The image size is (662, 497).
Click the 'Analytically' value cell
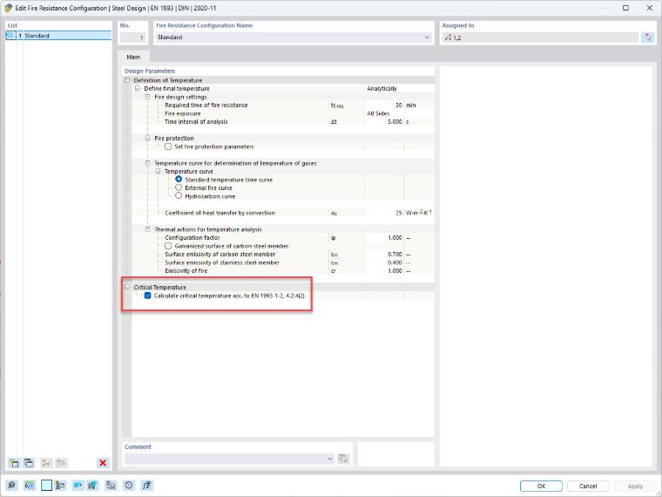pyautogui.click(x=399, y=89)
